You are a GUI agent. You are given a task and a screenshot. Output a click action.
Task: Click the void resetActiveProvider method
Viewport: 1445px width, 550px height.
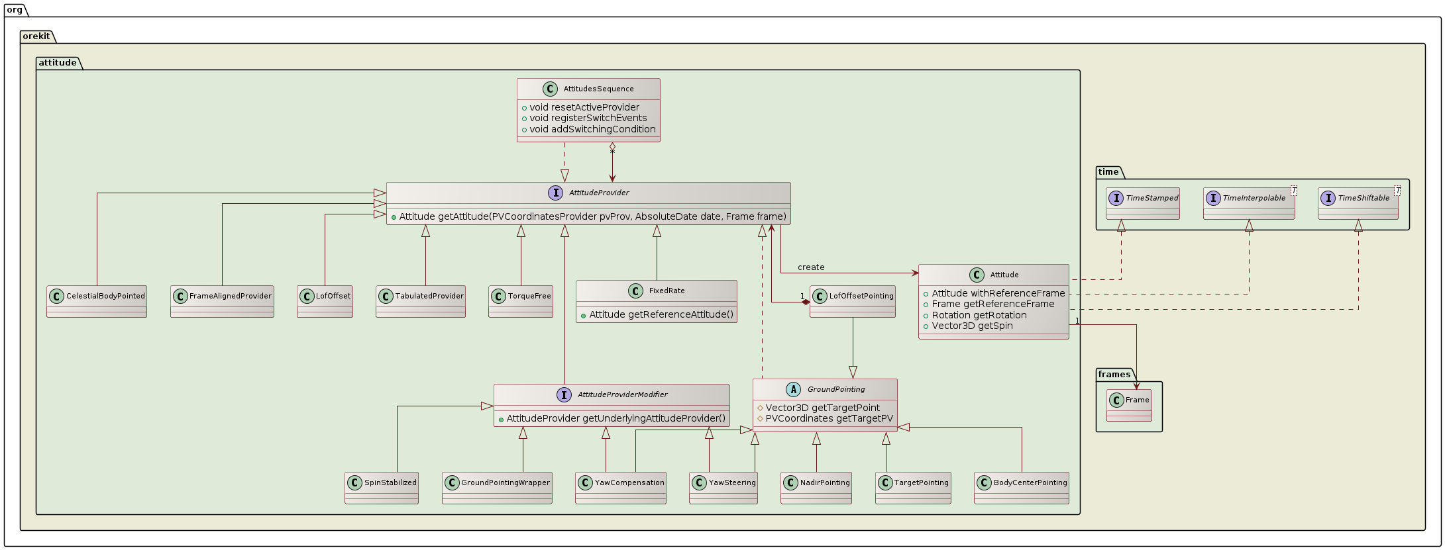pos(584,107)
